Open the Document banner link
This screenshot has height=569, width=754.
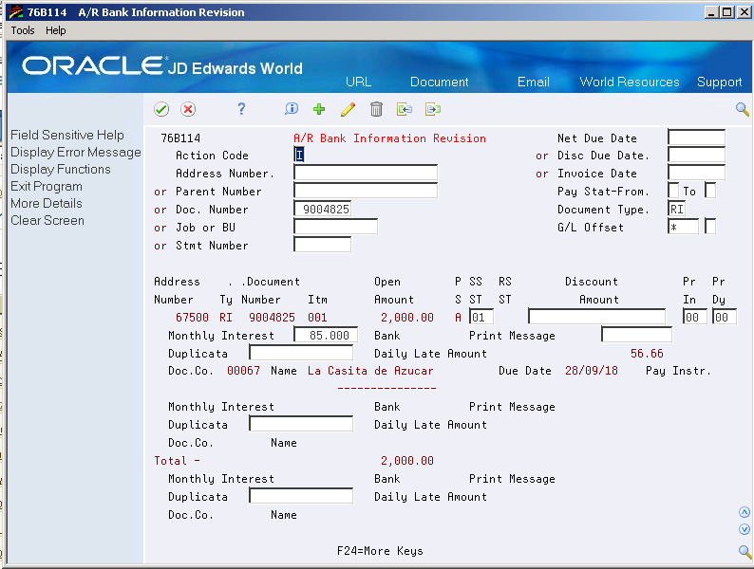(x=439, y=82)
